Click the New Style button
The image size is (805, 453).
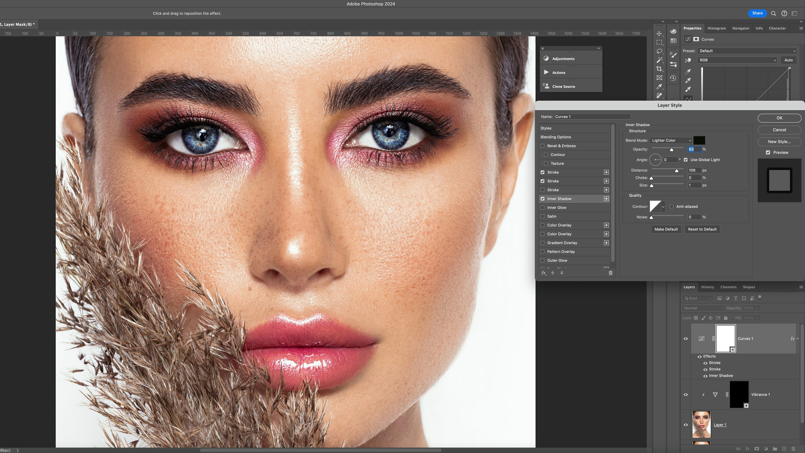tap(780, 142)
